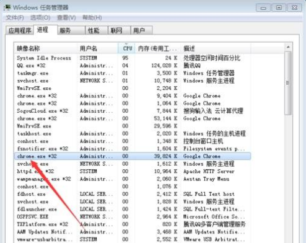Minimize the Task Manager window
Image resolution: width=306 pixels, height=243 pixels.
coord(263,8)
